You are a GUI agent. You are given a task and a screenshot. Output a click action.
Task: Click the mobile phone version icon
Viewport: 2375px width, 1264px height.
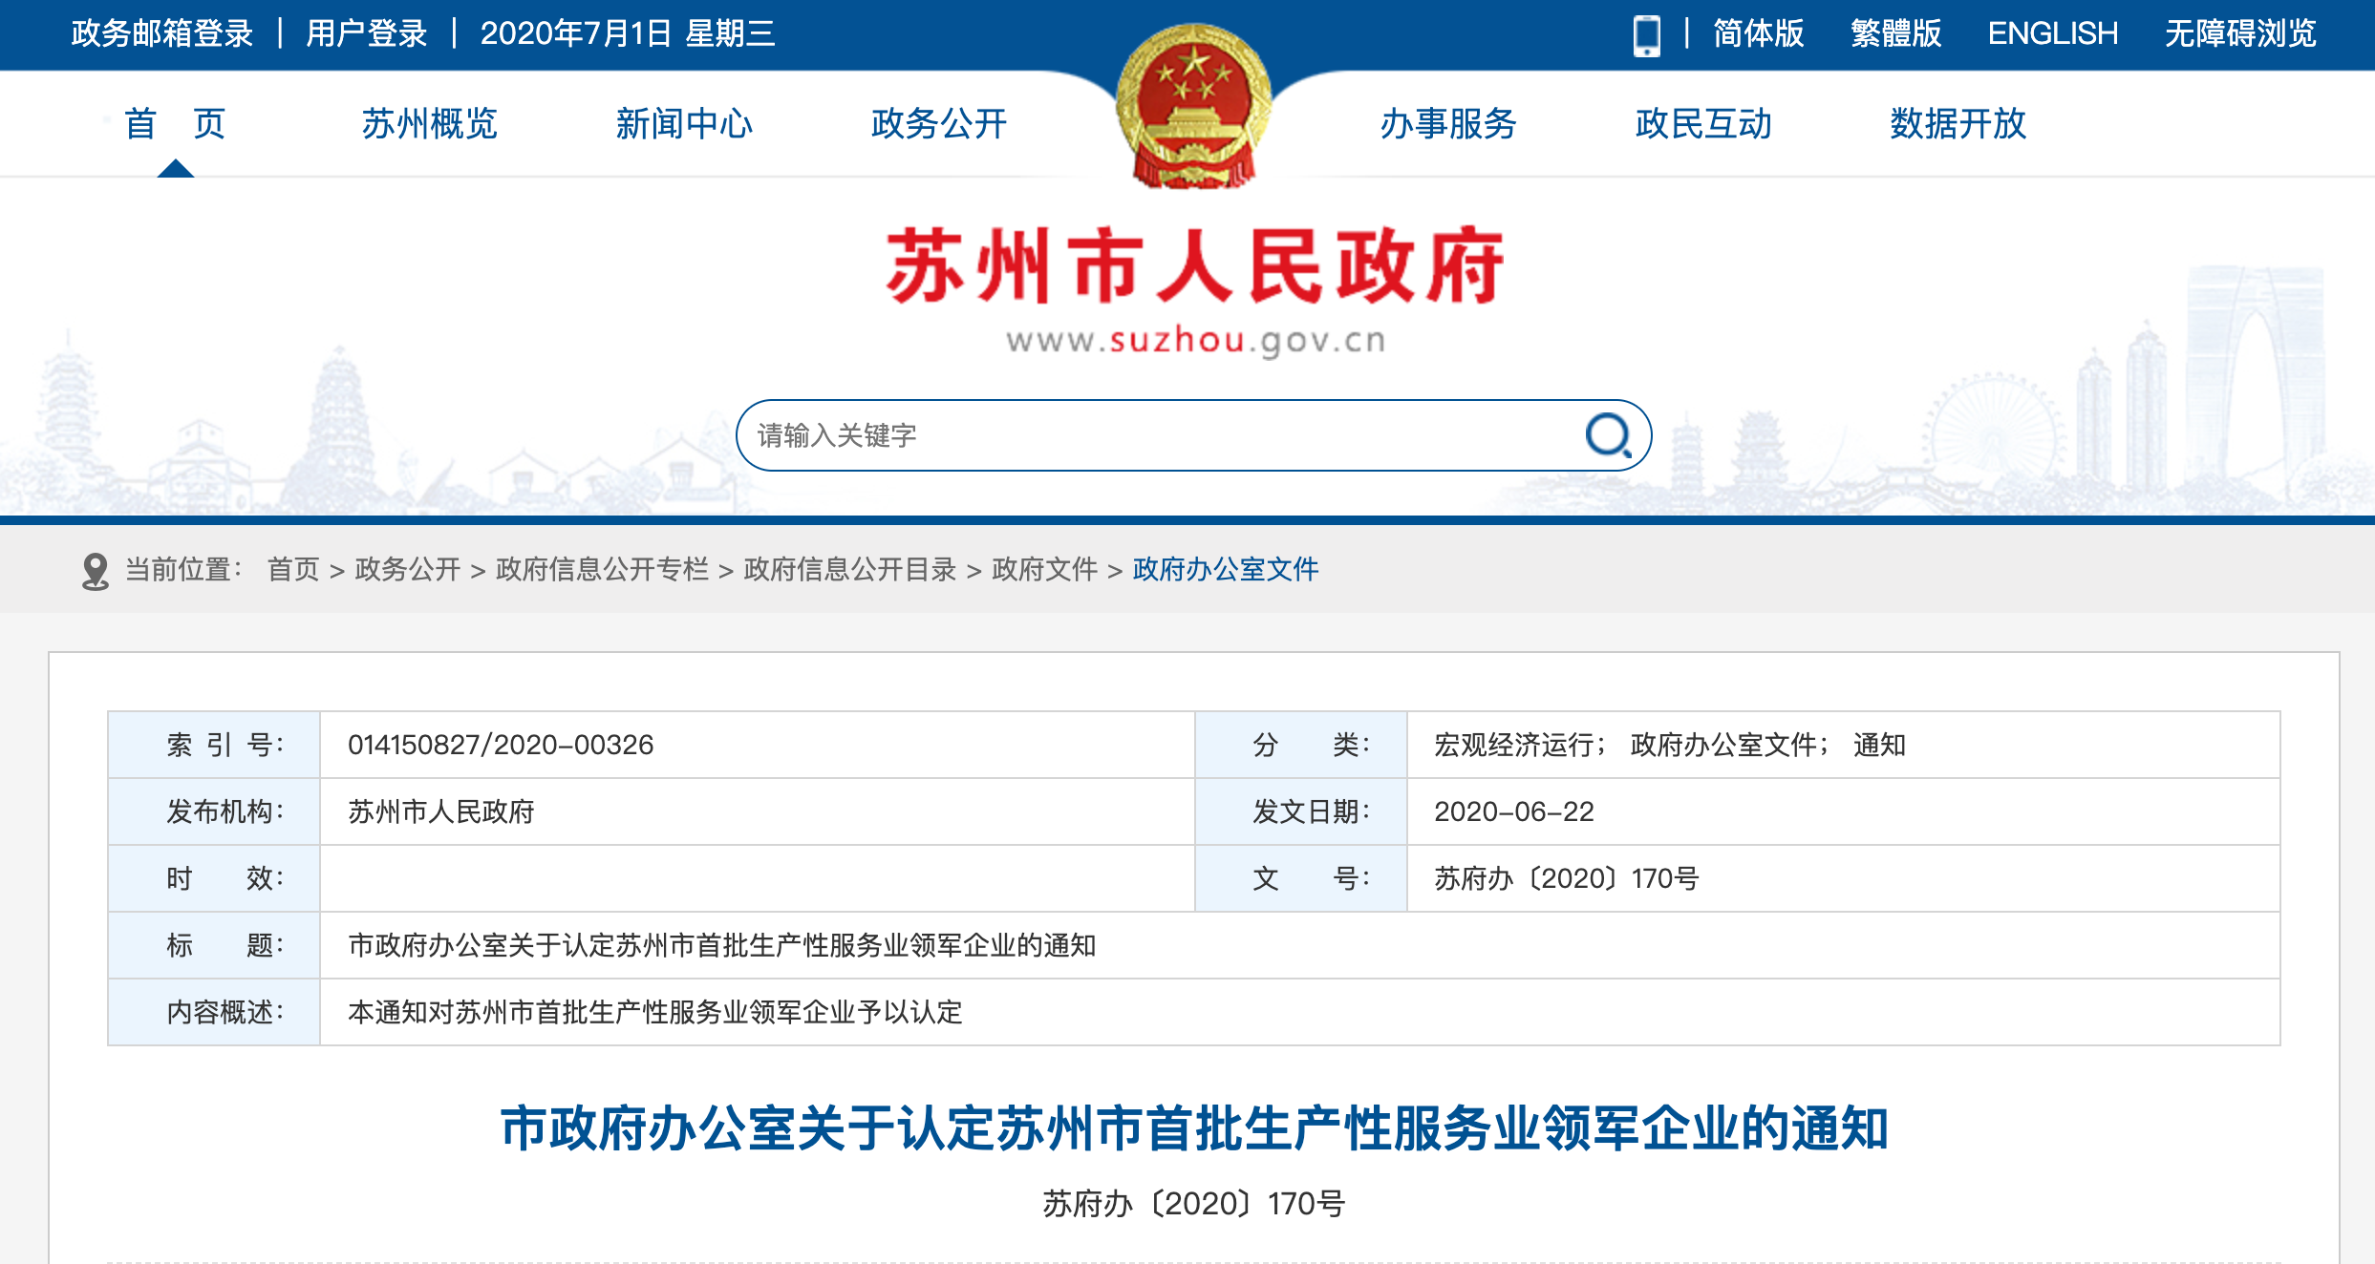[x=1646, y=36]
